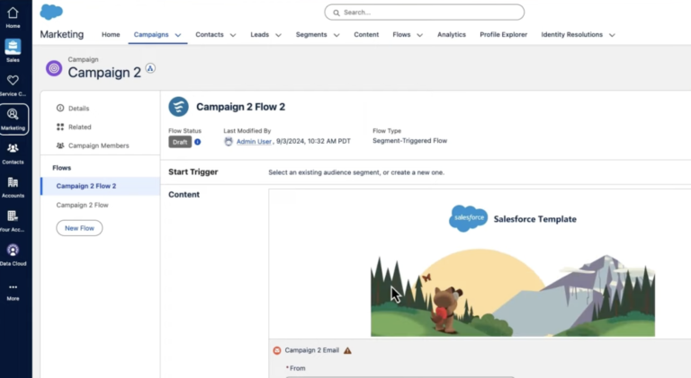Image resolution: width=691 pixels, height=378 pixels.
Task: Expand the Segments tab dropdown chevron
Action: pyautogui.click(x=337, y=35)
